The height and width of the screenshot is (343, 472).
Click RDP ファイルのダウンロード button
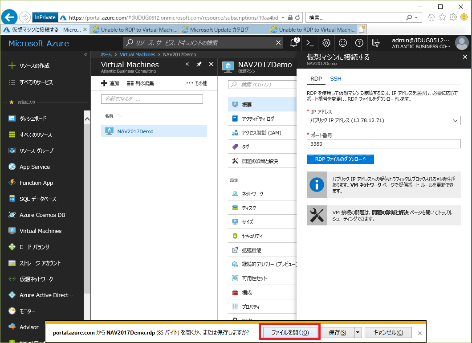click(340, 159)
